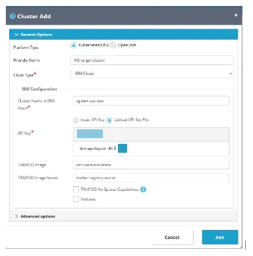This screenshot has height=256, width=253.
Task: Click the TRAPOD Image input field
Action: coord(151,165)
